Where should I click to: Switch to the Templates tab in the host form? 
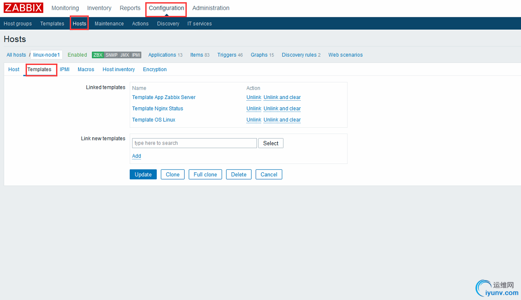[39, 69]
